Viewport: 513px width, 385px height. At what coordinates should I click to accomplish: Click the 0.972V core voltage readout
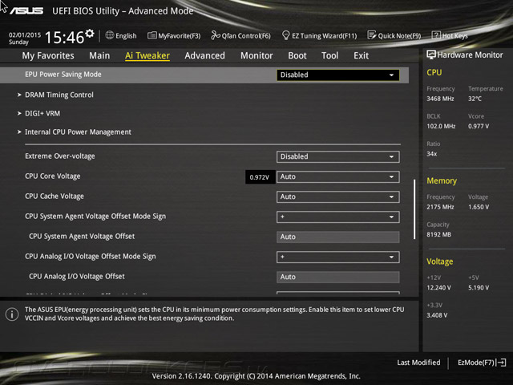(x=260, y=177)
